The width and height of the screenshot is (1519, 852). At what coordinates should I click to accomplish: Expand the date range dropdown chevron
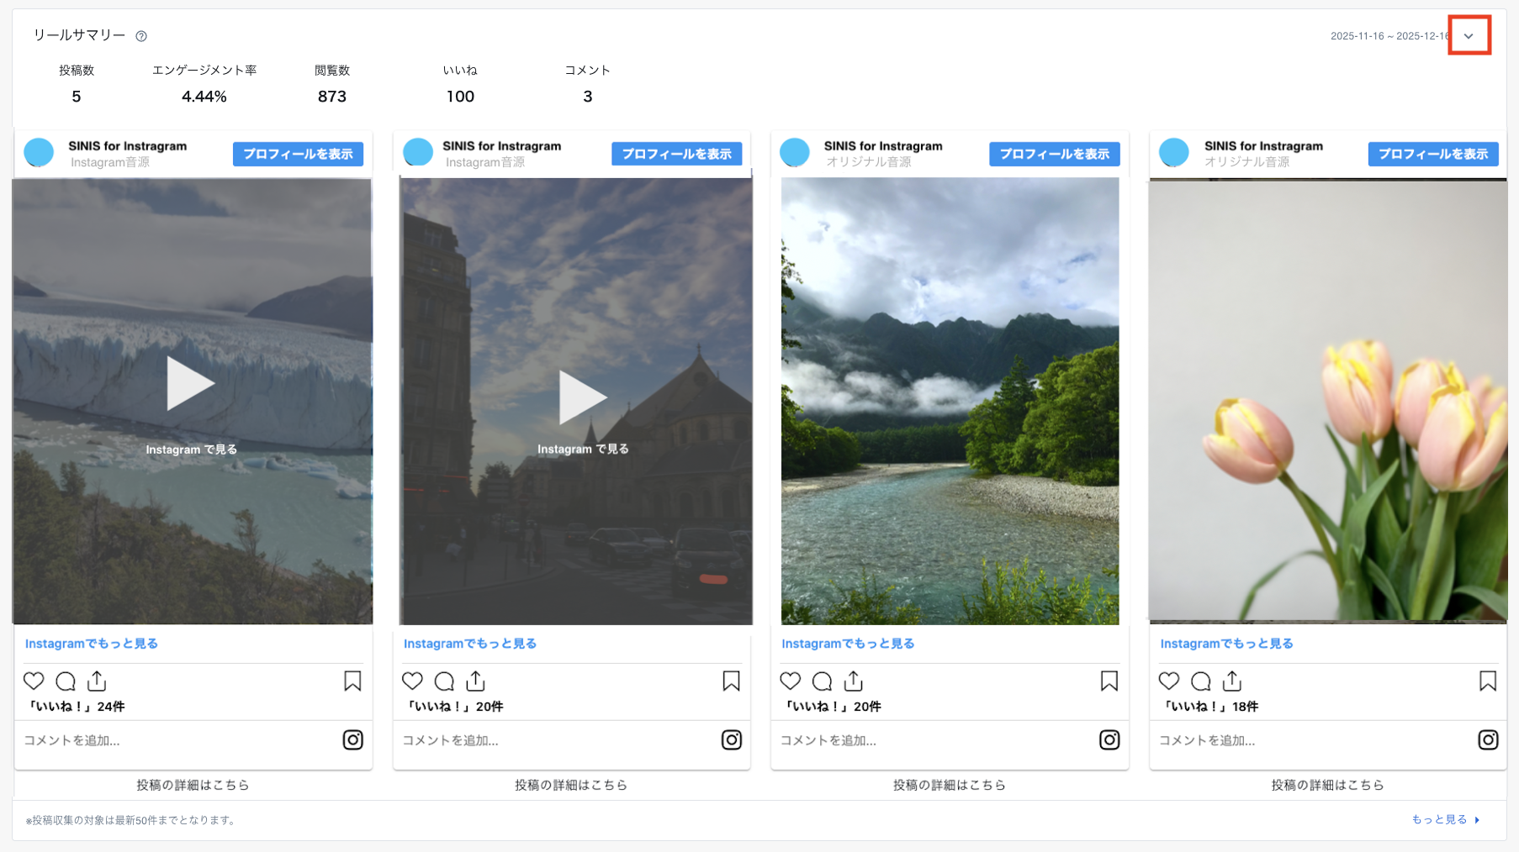1469,36
